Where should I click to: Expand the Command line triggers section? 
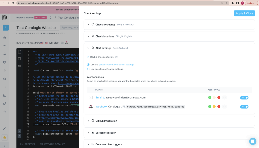pos(169,144)
